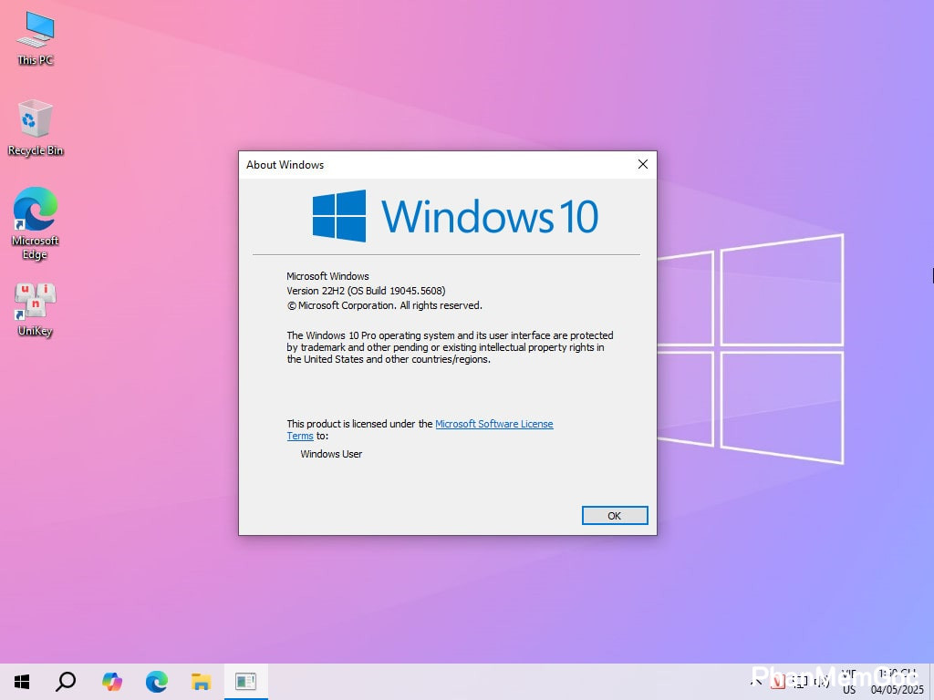
Task: Click the taskbar clock showing 04/05/2025
Action: (x=897, y=682)
